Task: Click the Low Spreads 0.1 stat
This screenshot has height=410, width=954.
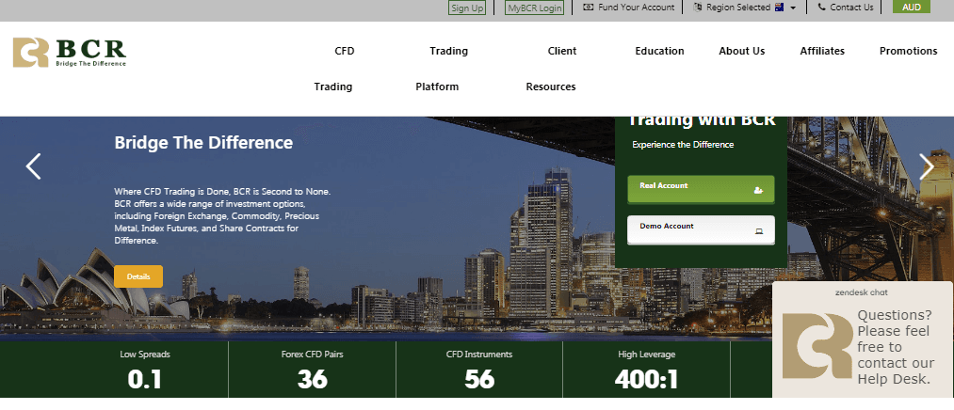Action: click(145, 370)
